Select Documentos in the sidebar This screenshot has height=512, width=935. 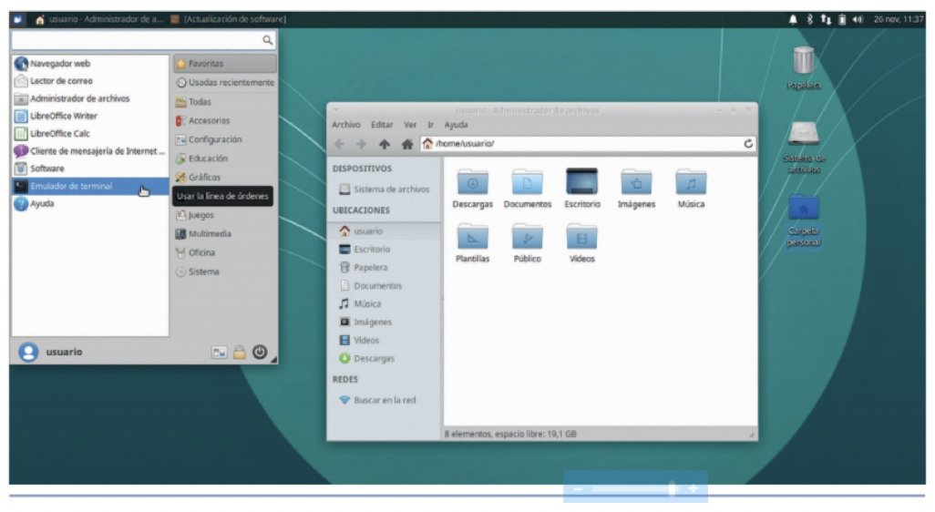point(385,285)
